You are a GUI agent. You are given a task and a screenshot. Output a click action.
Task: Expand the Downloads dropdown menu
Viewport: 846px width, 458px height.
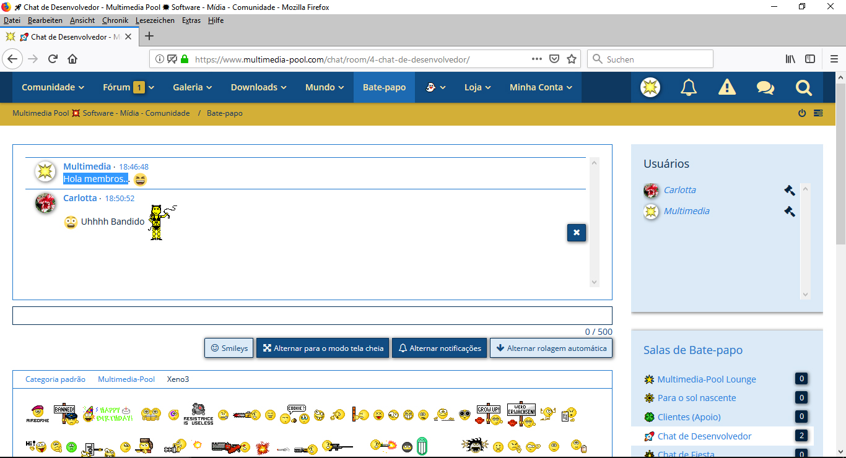click(258, 87)
